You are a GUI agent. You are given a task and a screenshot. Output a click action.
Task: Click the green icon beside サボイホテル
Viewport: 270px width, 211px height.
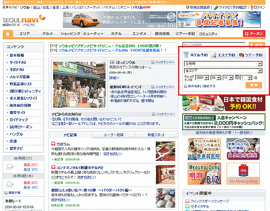pyautogui.click(x=187, y=206)
